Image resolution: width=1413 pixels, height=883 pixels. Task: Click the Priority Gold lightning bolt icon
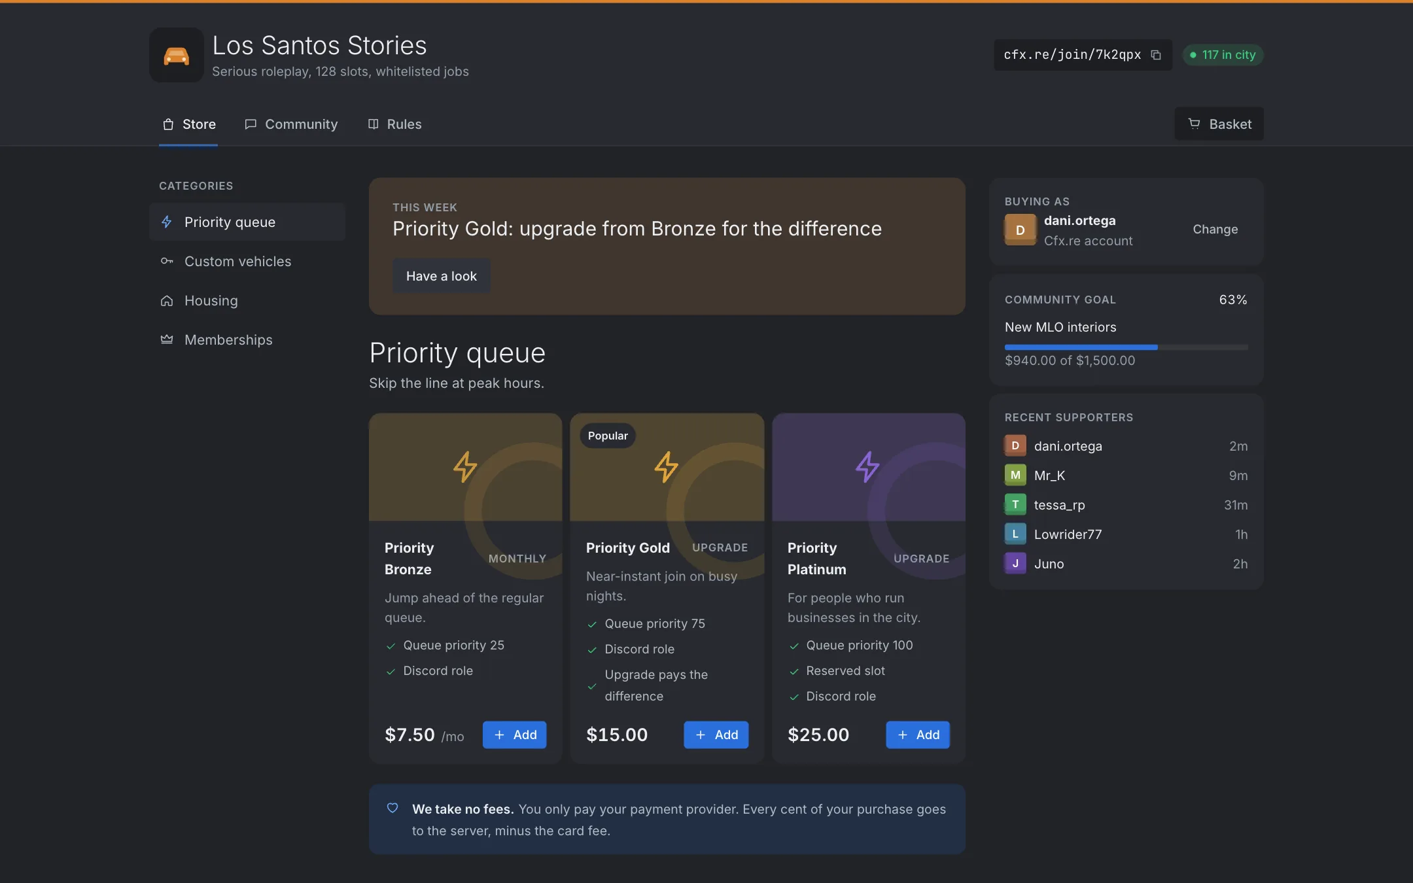pyautogui.click(x=667, y=467)
